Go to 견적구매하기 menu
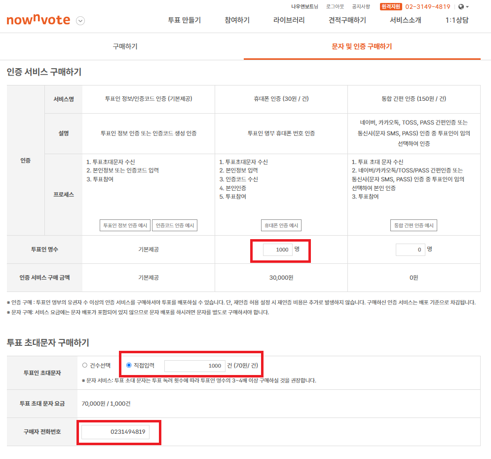This screenshot has width=491, height=459. (347, 20)
